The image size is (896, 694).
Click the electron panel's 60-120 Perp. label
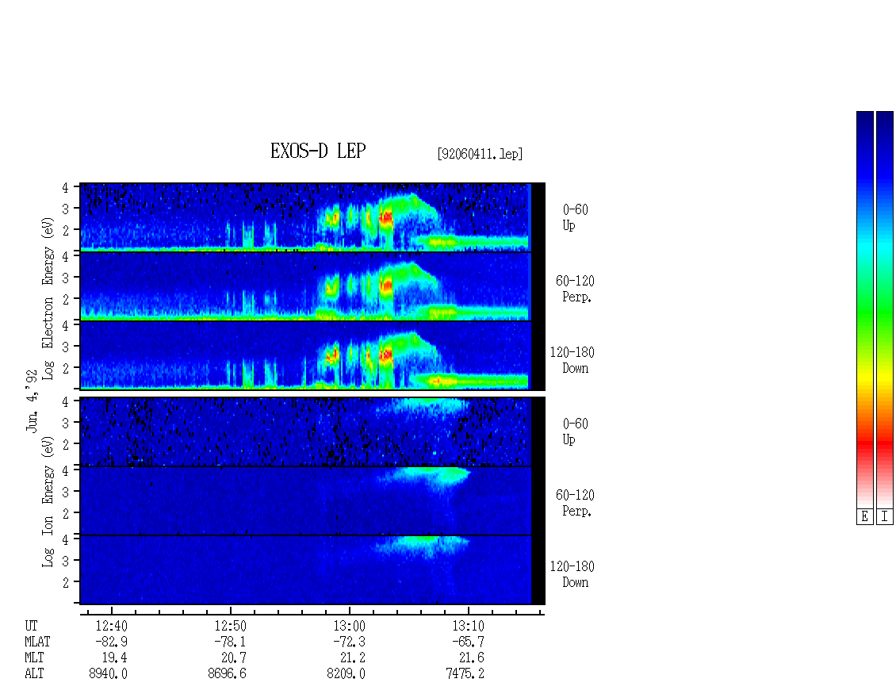click(575, 289)
